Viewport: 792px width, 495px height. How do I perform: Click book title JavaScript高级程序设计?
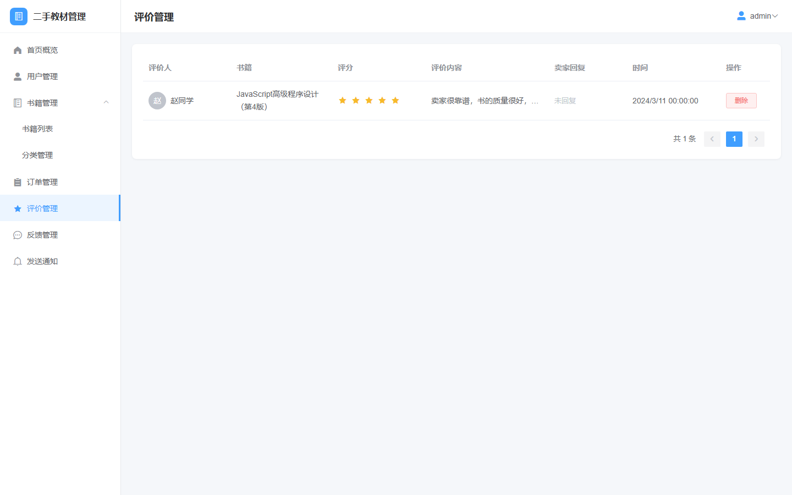[x=278, y=100]
